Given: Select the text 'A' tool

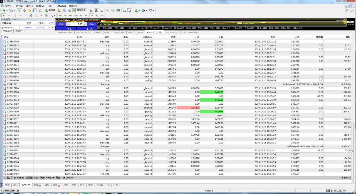Looking at the screenshot, I should click(x=41, y=16).
